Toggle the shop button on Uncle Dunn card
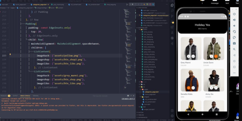Screen dimensions: 242x121 click(x=211, y=56)
